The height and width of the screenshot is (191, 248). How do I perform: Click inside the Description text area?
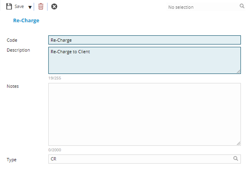(x=144, y=60)
